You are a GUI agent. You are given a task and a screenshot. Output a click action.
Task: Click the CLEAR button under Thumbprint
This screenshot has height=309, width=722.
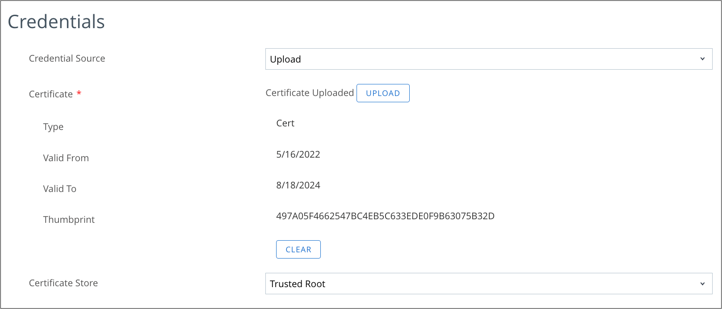[298, 250]
